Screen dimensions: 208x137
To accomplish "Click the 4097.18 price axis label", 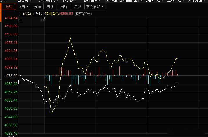I will (x=11, y=43).
